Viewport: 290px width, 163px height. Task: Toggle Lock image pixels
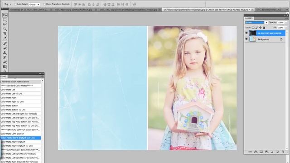tap(257, 28)
